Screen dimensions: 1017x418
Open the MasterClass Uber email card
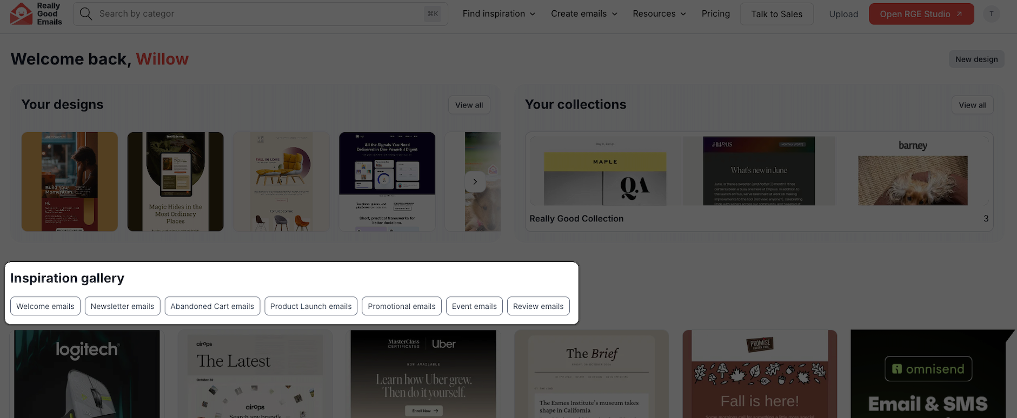click(423, 374)
